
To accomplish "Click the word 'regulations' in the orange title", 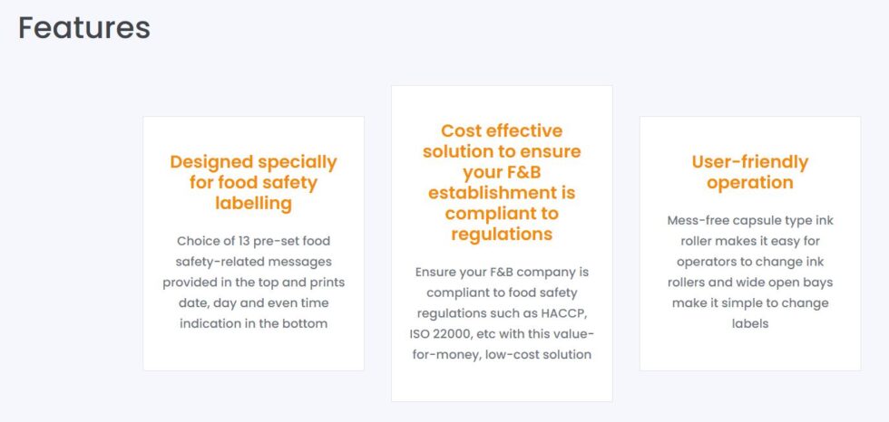I will tap(502, 234).
